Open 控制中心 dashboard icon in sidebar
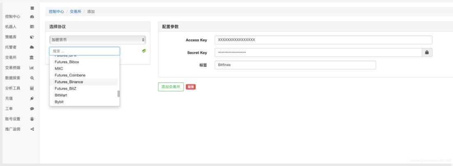This screenshot has height=166, width=453. 32,17
